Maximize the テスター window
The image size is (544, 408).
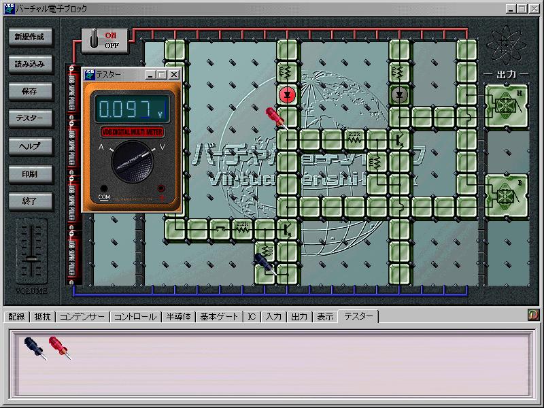(x=162, y=75)
